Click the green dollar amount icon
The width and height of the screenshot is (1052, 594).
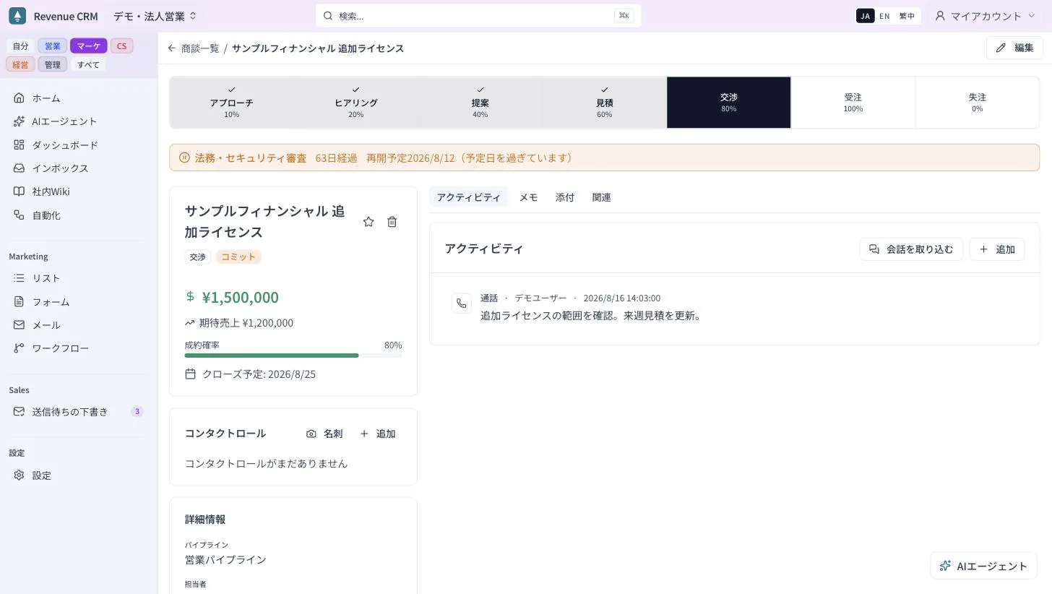[190, 296]
